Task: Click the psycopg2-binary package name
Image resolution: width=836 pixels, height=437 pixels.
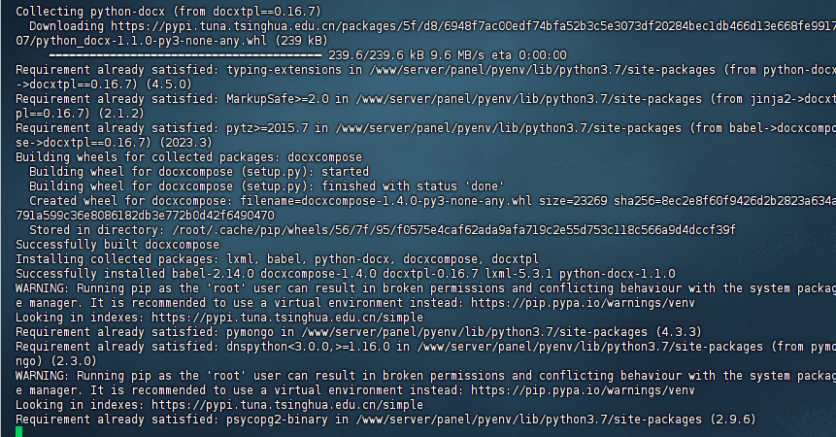Action: pyautogui.click(x=277, y=420)
